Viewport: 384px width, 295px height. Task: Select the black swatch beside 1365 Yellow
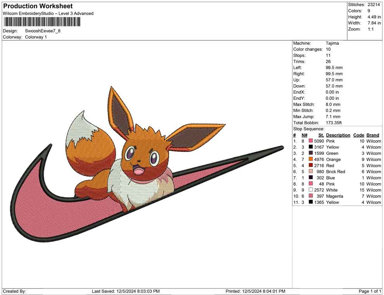tap(311, 202)
